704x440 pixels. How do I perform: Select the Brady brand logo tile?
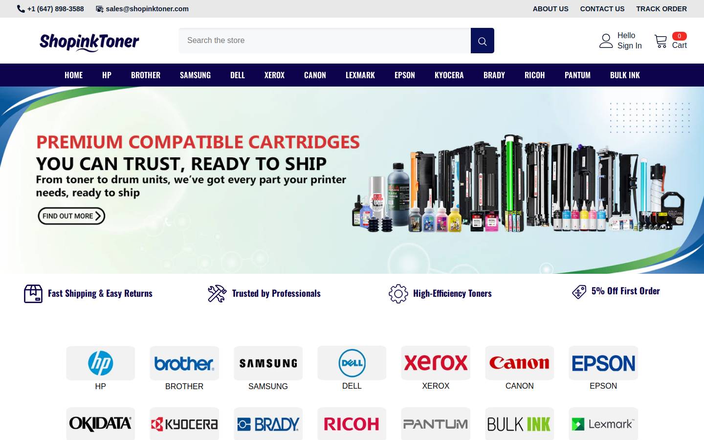tap(268, 424)
